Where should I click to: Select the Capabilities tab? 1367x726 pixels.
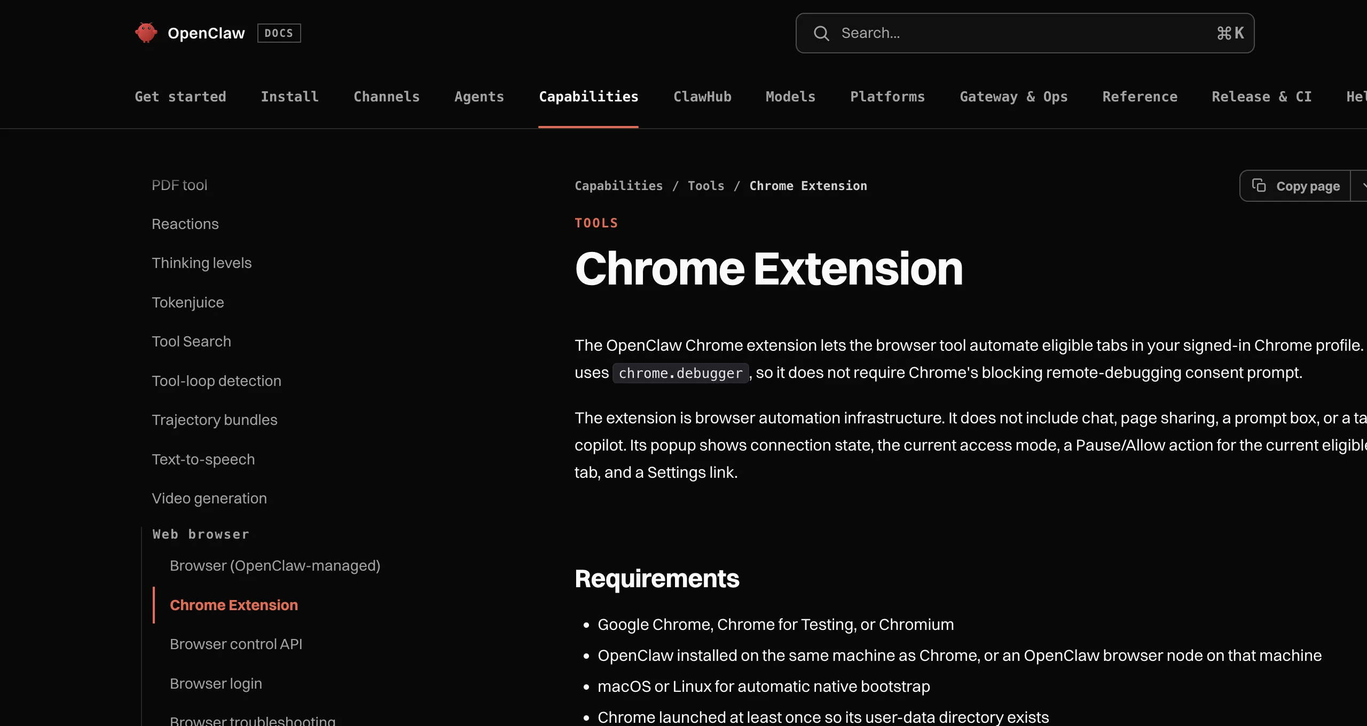tap(588, 97)
